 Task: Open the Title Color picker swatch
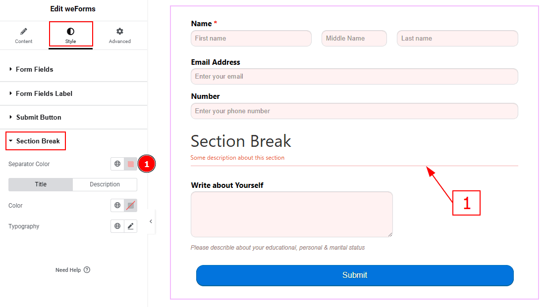[x=131, y=205]
